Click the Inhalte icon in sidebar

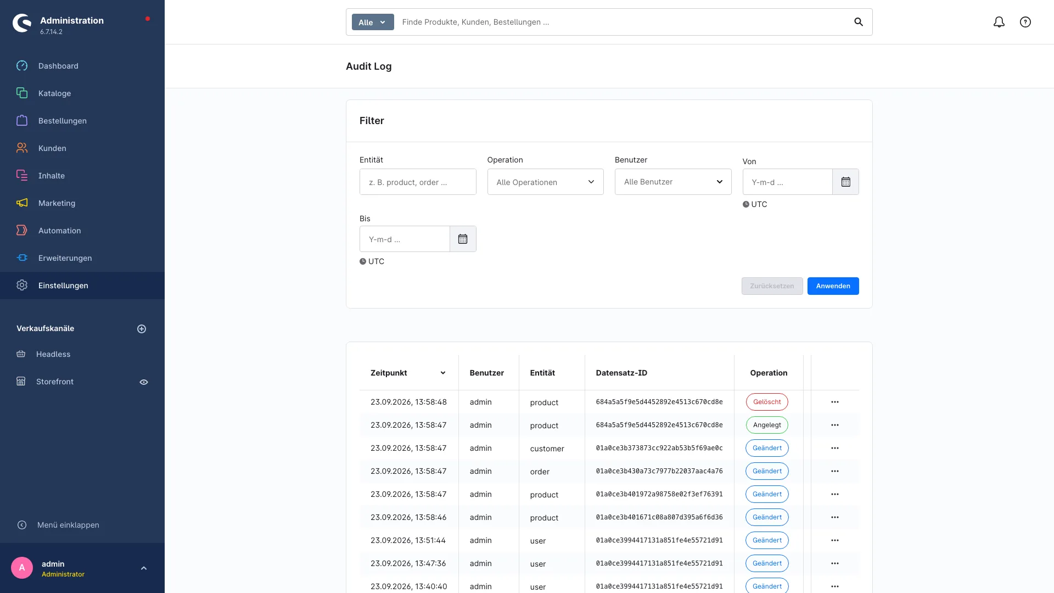tap(22, 176)
